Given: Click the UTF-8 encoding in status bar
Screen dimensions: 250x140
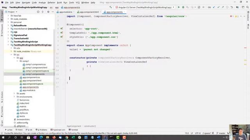Looking at the screenshot, I should pyautogui.click(x=198, y=133).
